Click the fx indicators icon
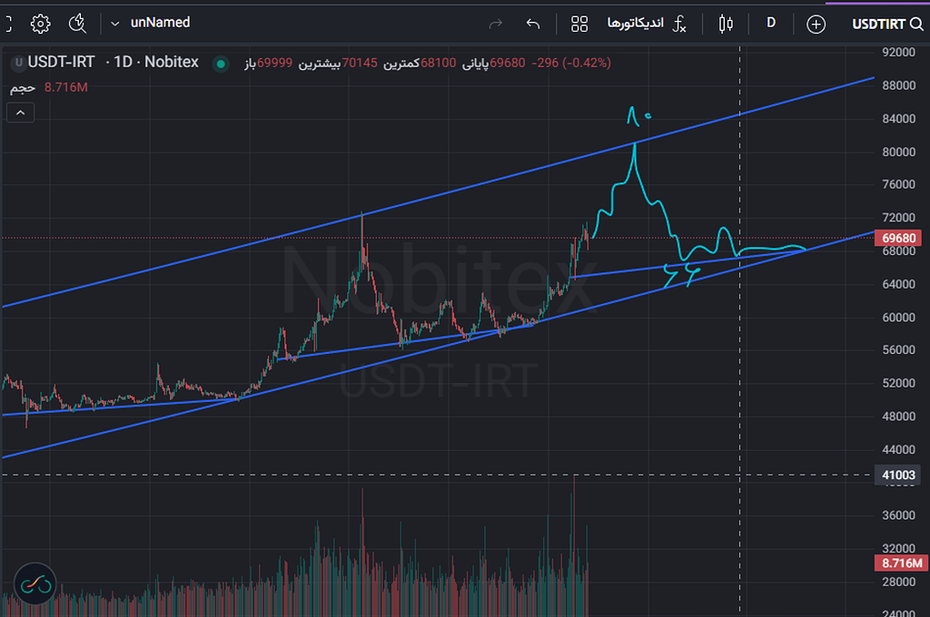The image size is (930, 617). tap(679, 23)
